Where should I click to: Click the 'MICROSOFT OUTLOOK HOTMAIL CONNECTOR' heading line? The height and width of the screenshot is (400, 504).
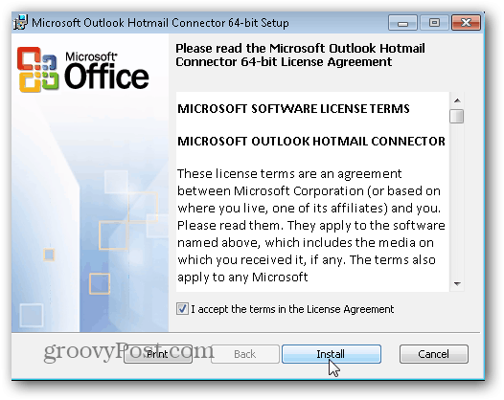click(311, 141)
